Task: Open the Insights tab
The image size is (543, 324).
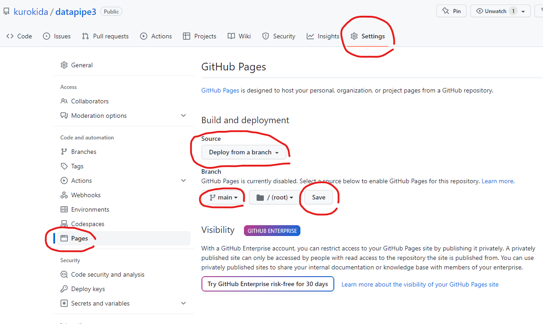Action: [323, 36]
